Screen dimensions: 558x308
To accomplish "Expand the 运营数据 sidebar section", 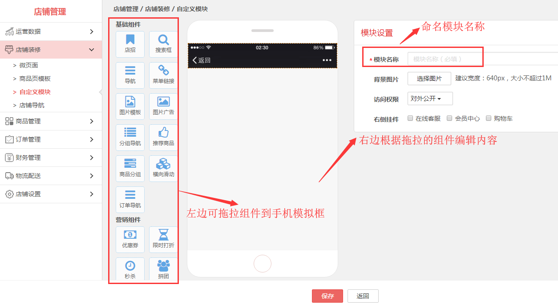I will coord(51,32).
